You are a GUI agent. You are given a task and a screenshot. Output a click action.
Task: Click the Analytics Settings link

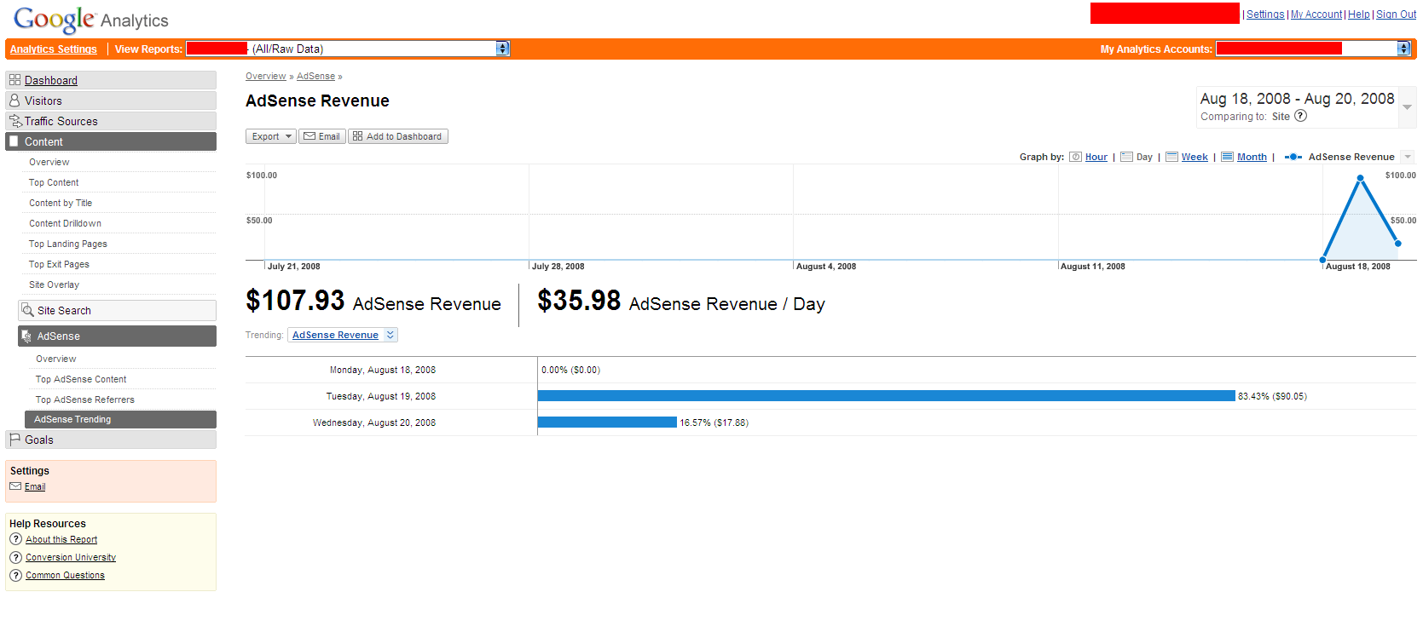coord(54,49)
